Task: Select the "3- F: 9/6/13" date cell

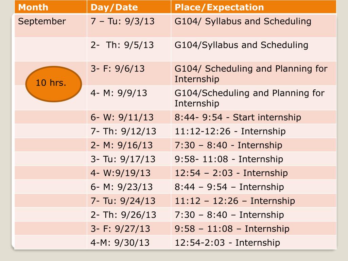Action: tap(118, 69)
